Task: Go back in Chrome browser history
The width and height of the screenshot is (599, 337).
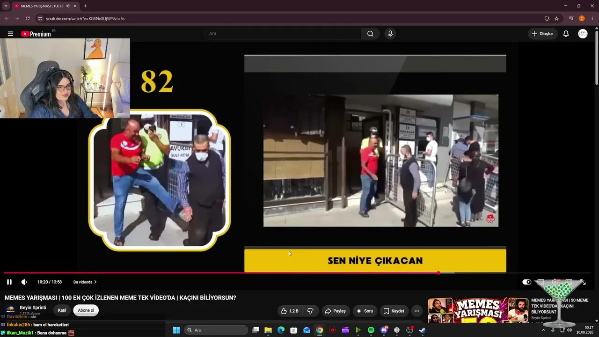Action: [7, 19]
